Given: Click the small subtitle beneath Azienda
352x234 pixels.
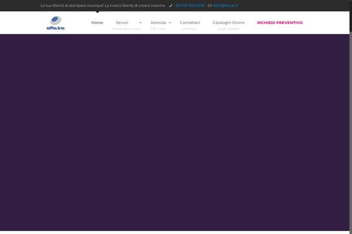Looking at the screenshot, I should (158, 28).
